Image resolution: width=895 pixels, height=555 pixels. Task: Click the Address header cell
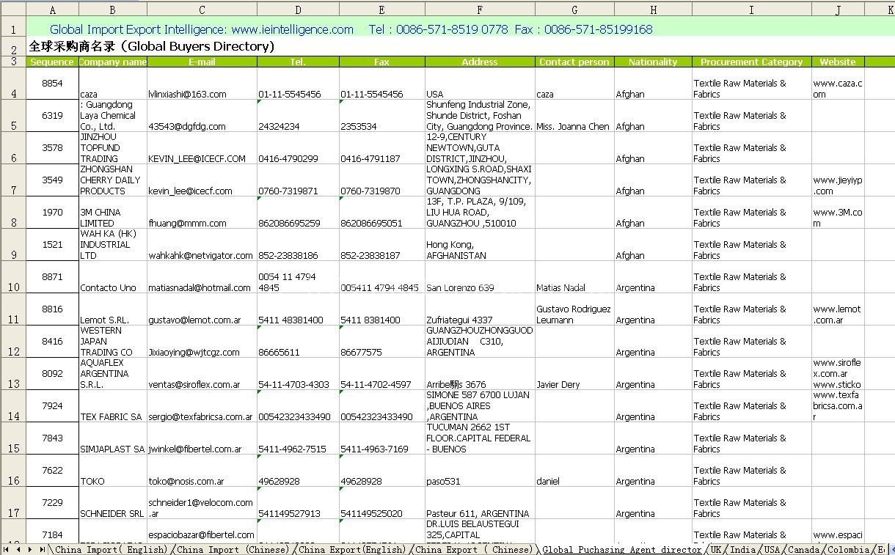click(480, 62)
